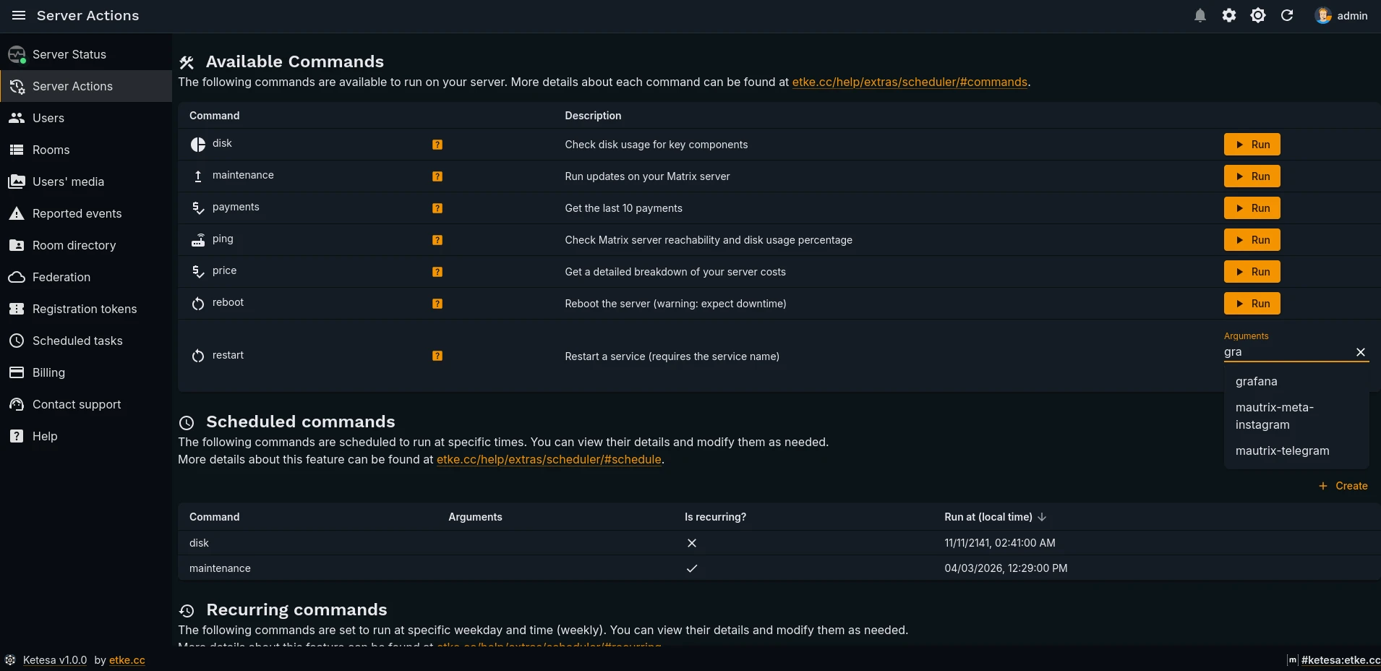The width and height of the screenshot is (1381, 671).
Task: Click the maintenance upgrade arrow icon
Action: (198, 176)
